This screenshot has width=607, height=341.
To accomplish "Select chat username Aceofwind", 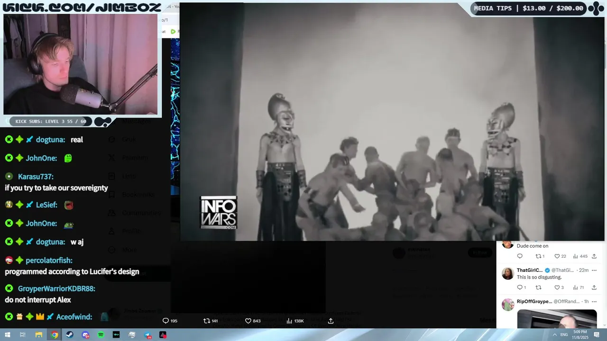I will [x=74, y=317].
